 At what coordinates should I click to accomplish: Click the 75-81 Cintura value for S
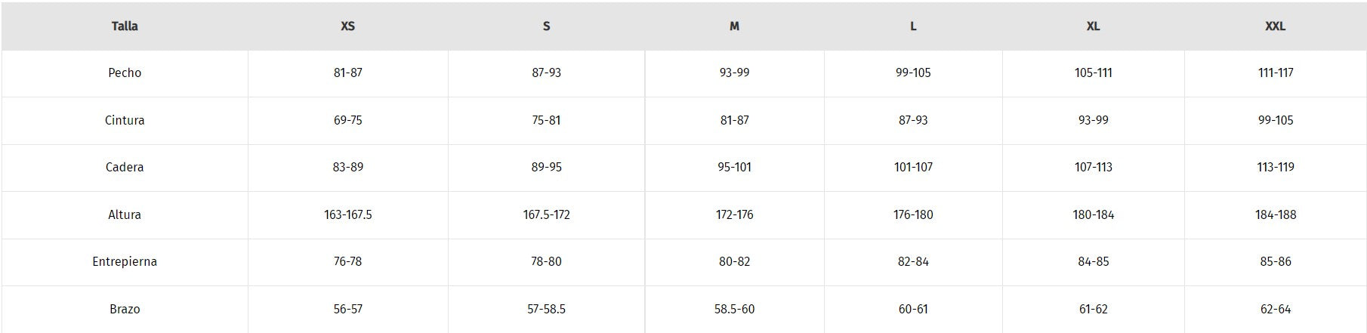coord(546,120)
